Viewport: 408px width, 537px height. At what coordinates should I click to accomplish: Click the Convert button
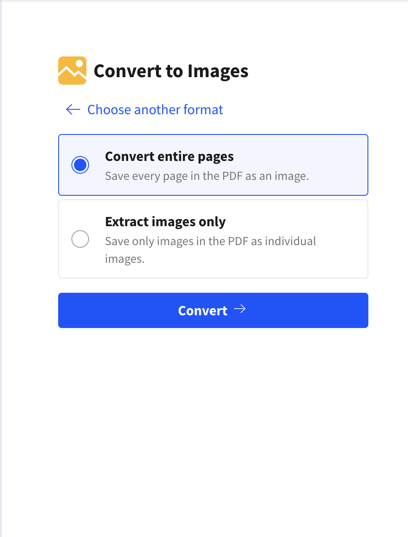tap(213, 310)
